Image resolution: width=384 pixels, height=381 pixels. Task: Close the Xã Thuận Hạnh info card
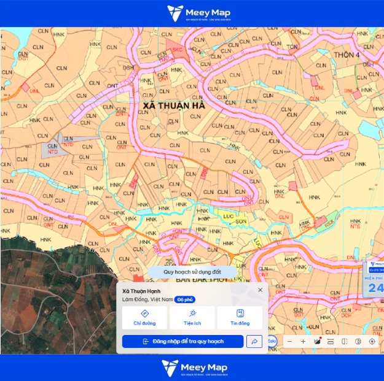click(x=260, y=290)
